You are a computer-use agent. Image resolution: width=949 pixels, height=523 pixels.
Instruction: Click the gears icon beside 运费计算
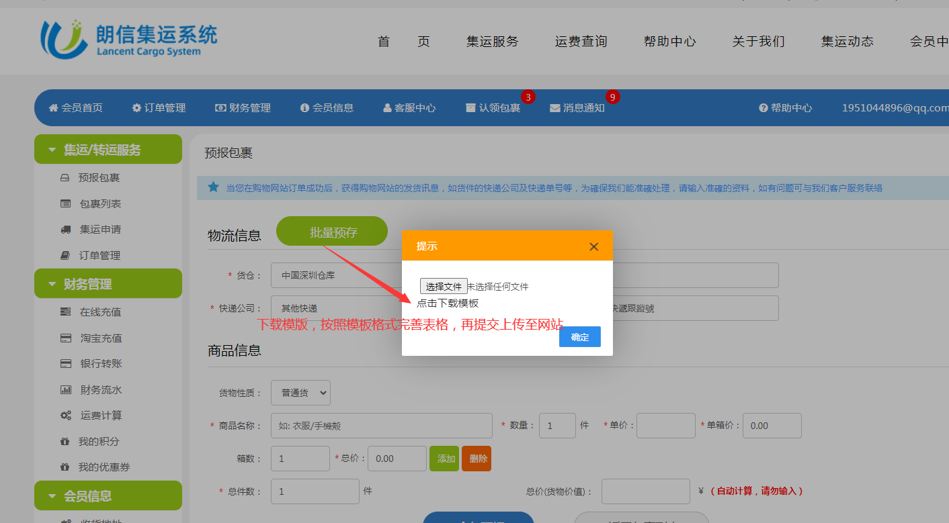click(x=65, y=416)
